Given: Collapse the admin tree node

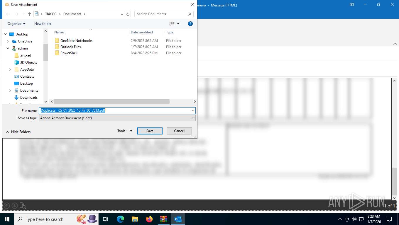Looking at the screenshot, I should coord(8,48).
